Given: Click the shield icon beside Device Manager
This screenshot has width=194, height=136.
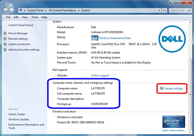Looking at the screenshot, I should (x=5, y=33).
